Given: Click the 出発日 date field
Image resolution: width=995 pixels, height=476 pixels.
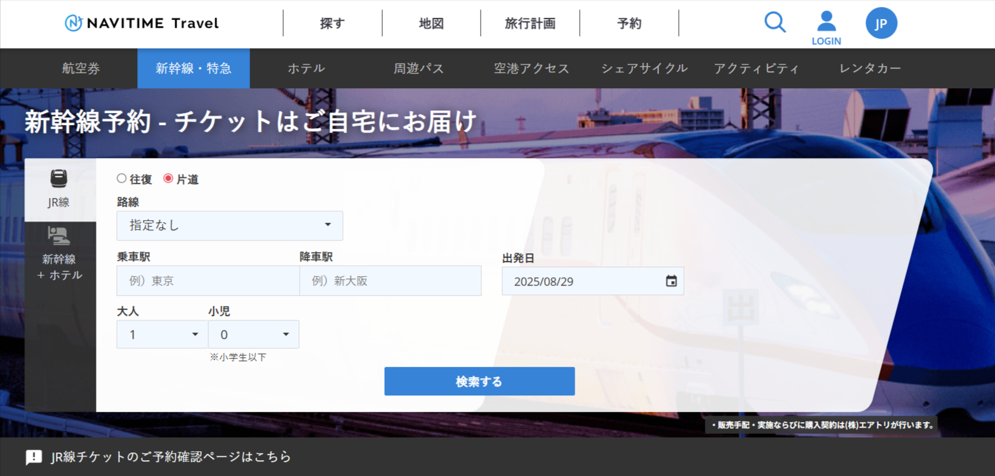Looking at the screenshot, I should [x=592, y=281].
